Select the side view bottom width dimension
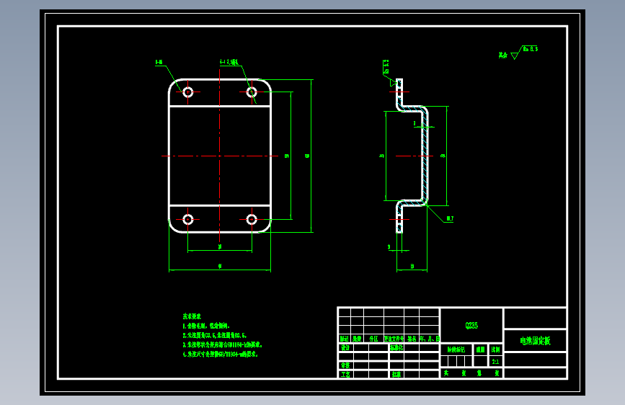 click(412, 266)
